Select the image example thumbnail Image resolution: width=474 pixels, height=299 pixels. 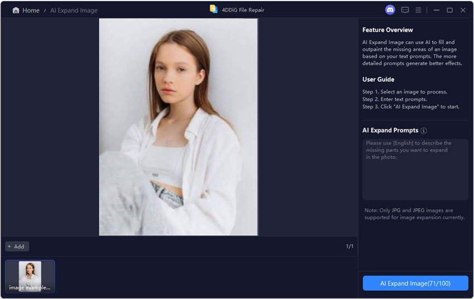(x=30, y=276)
